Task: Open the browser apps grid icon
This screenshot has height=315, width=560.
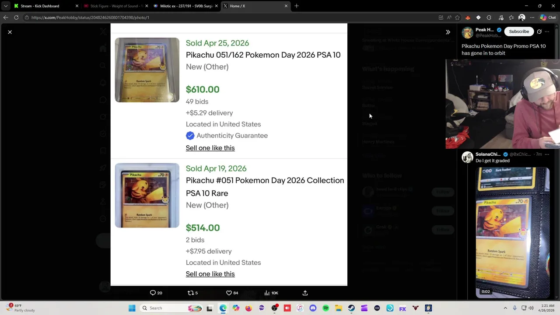Action: click(x=441, y=17)
